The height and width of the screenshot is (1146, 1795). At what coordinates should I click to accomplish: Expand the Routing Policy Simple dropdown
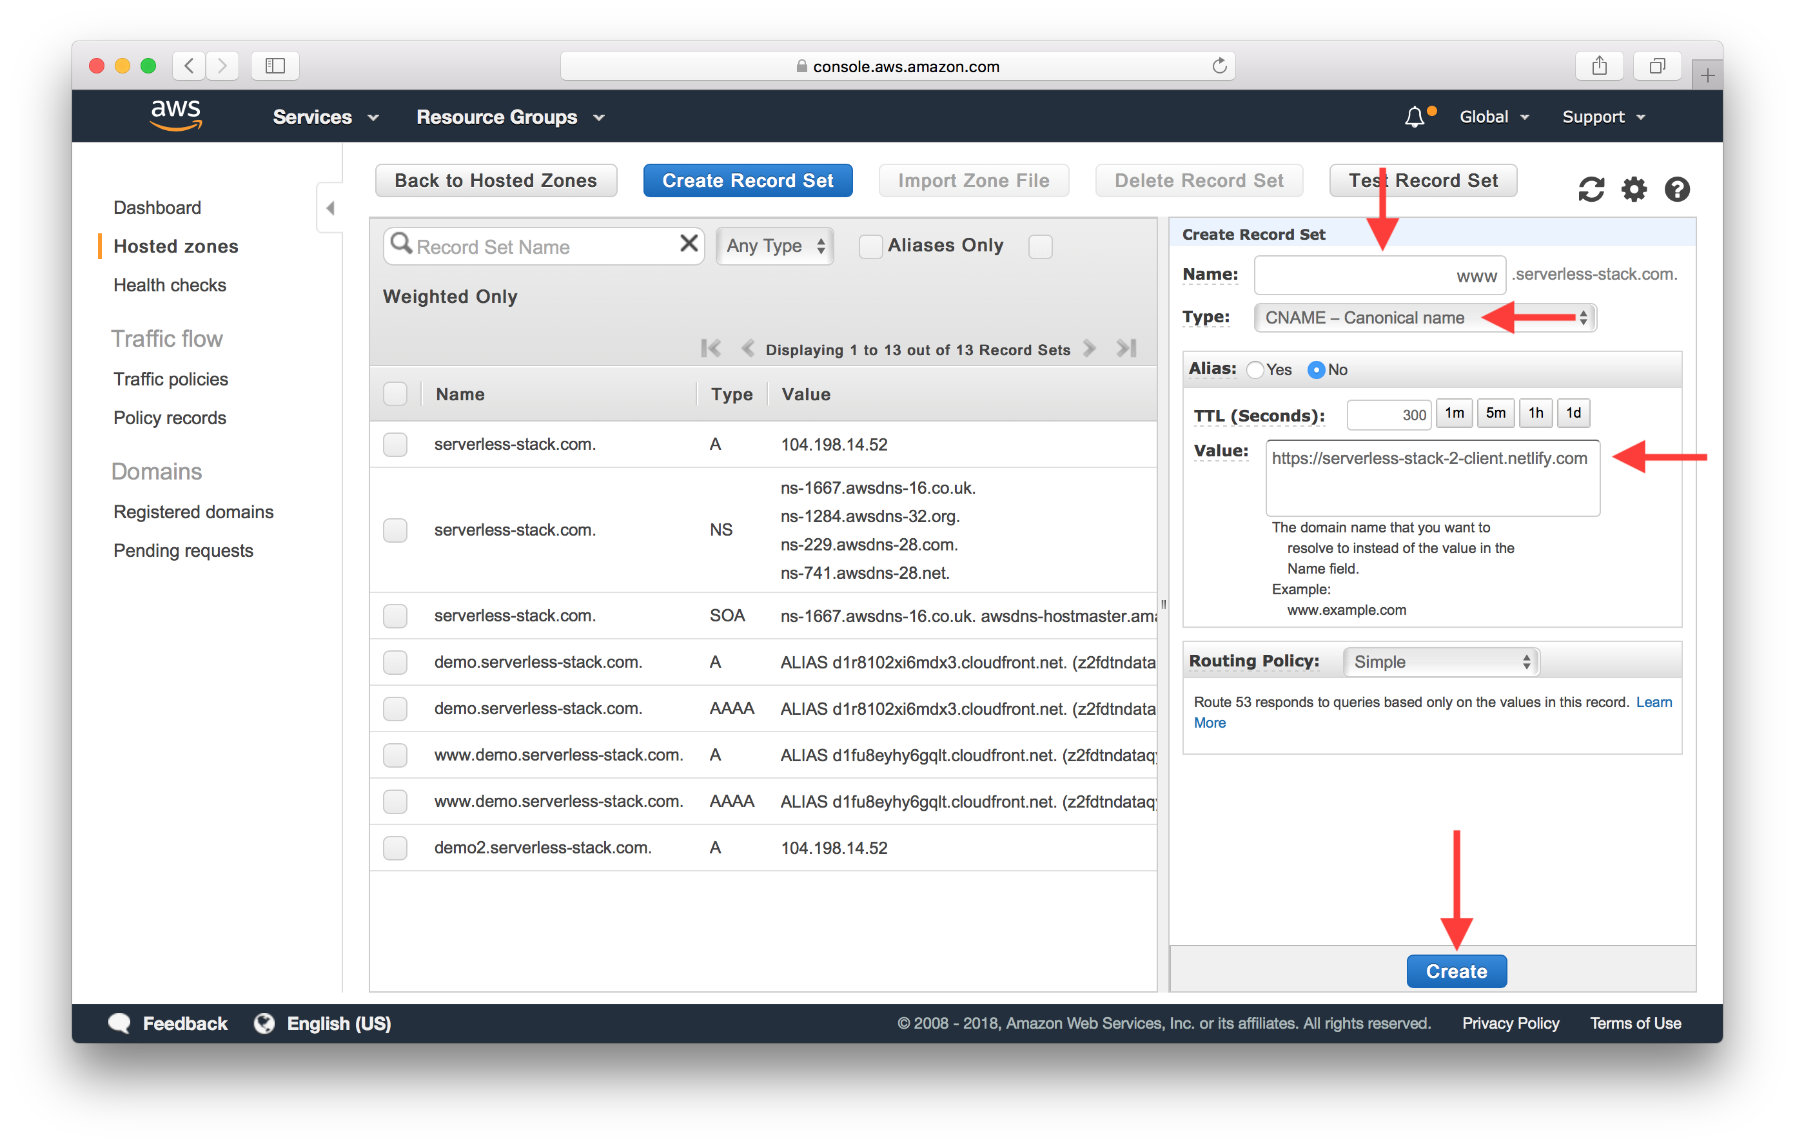click(1439, 662)
